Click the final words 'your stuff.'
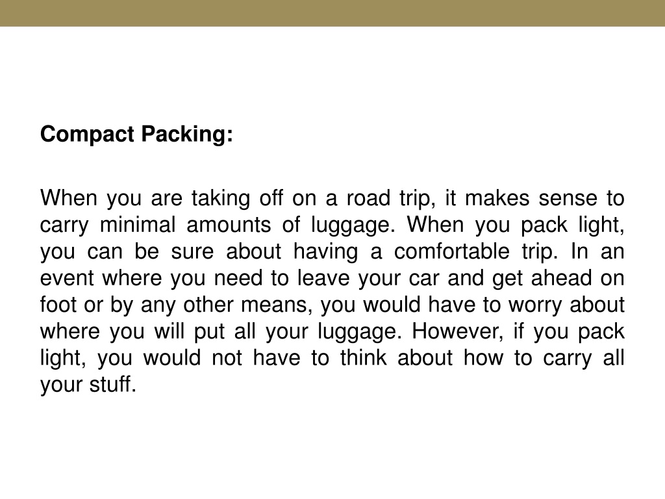 88,385
